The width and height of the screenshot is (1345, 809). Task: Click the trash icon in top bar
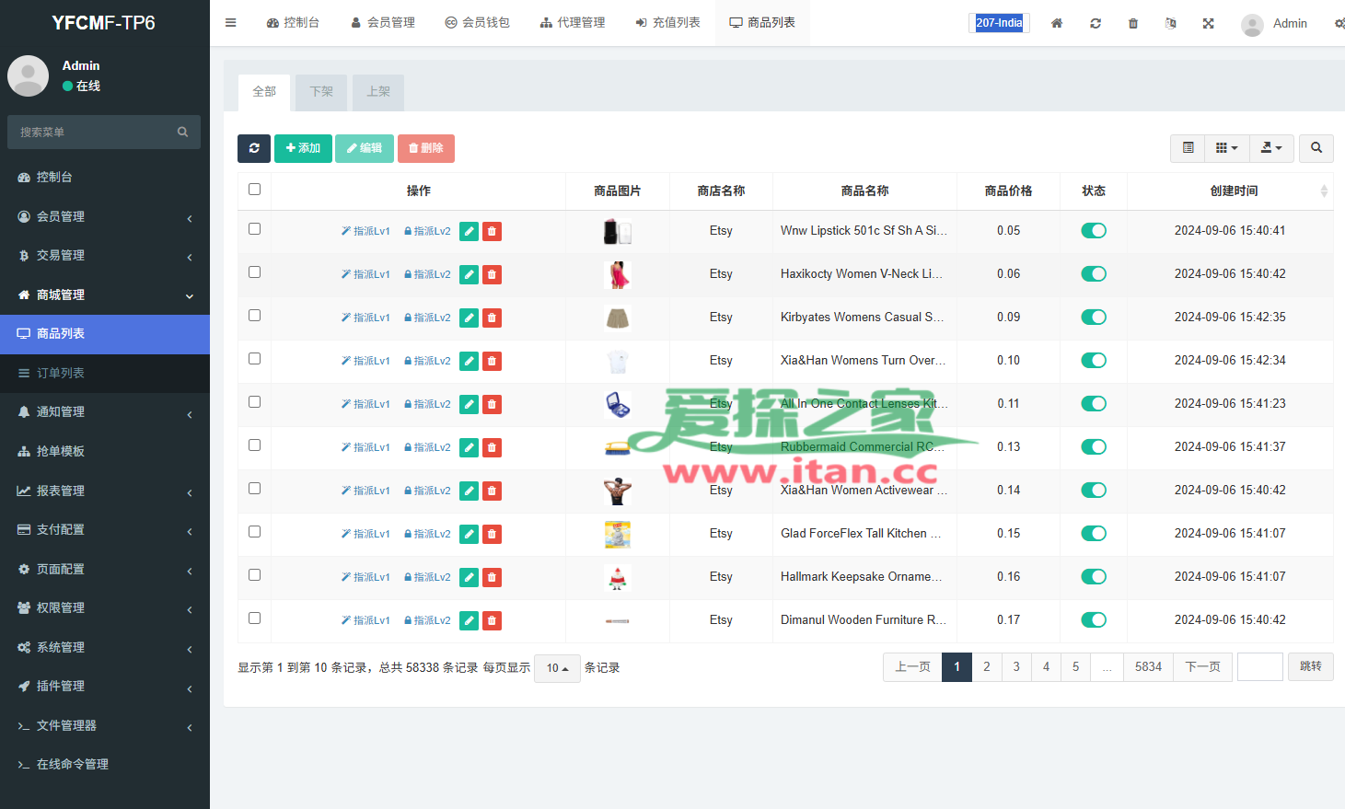tap(1133, 23)
